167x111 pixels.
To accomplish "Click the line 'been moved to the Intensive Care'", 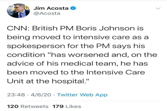I will click(x=76, y=73).
